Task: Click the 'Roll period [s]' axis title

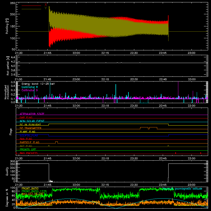Action: click(x=8, y=66)
